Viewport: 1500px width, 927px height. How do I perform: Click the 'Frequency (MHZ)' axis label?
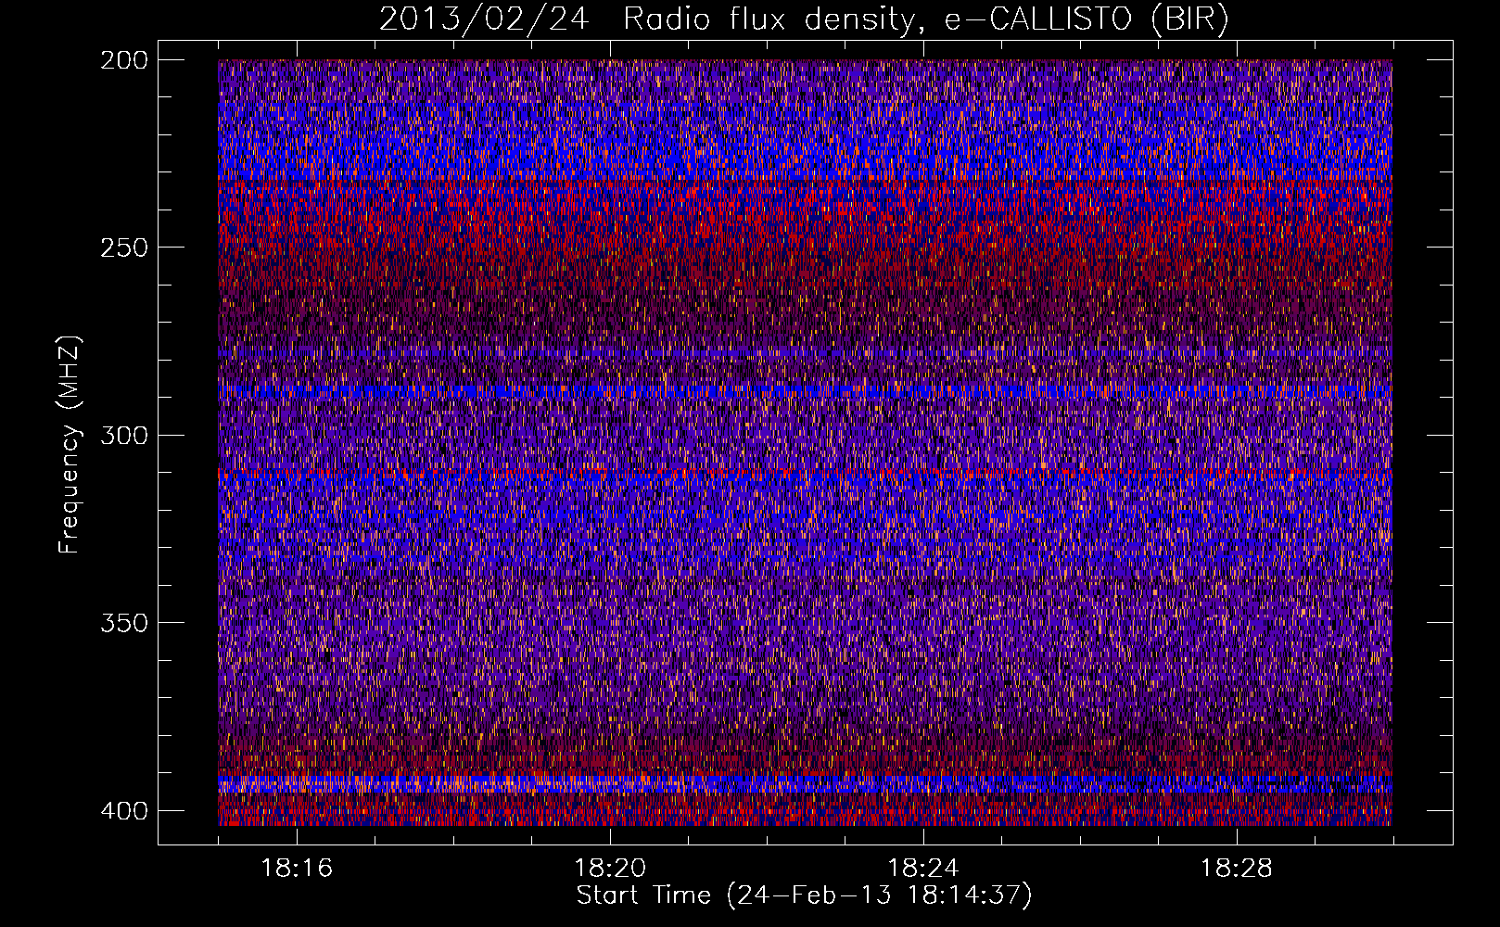(70, 444)
